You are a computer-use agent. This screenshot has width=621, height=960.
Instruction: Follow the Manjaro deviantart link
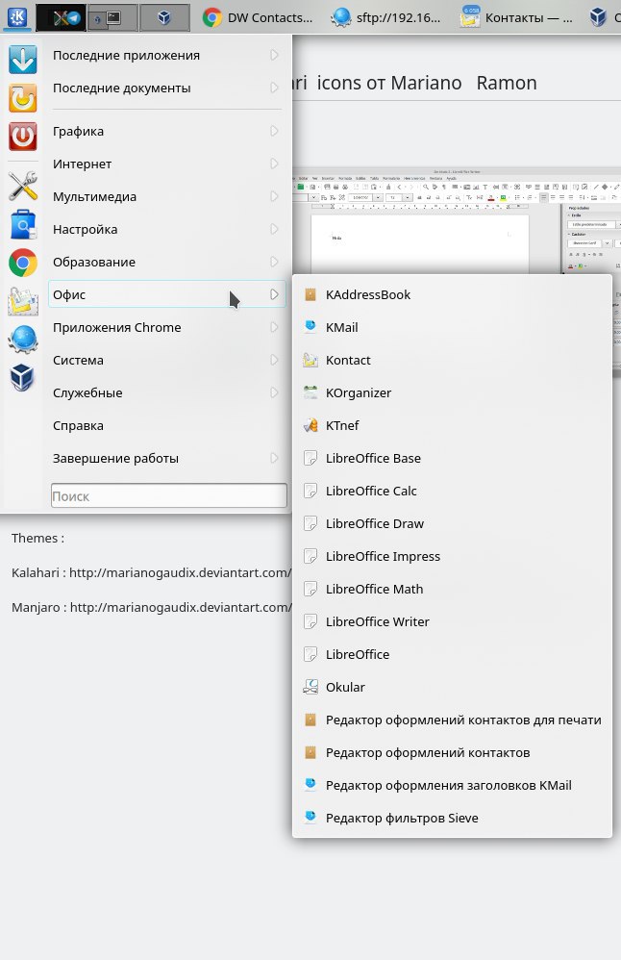181,607
